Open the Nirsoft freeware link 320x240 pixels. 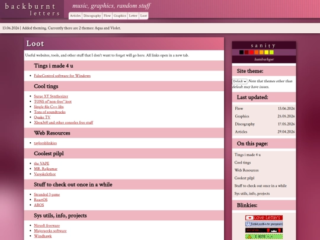coord(47,226)
